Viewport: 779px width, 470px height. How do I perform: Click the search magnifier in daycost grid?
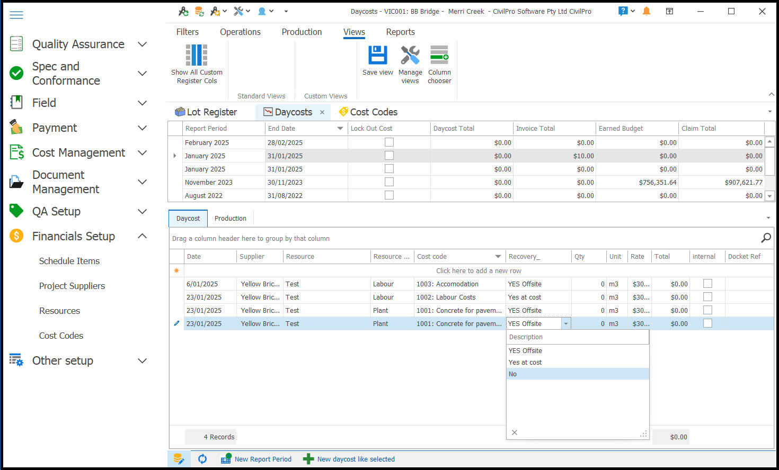pos(766,238)
